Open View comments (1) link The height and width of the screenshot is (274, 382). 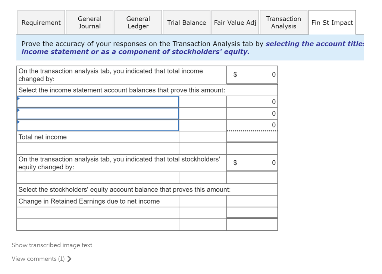tap(38, 259)
